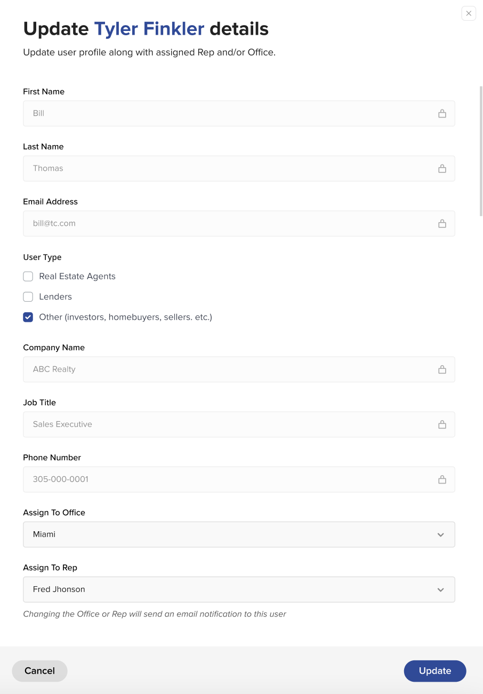The width and height of the screenshot is (483, 694).
Task: Close the Update details dialog with X
Action: pos(469,13)
